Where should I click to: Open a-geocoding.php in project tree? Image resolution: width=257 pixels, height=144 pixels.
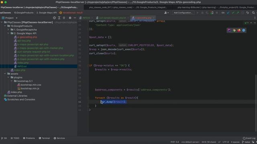pyautogui.click(x=27, y=37)
